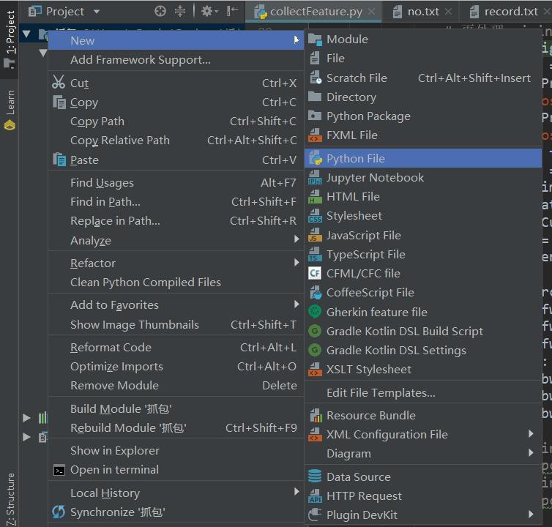Switch to the record.txt editor tab

point(504,12)
